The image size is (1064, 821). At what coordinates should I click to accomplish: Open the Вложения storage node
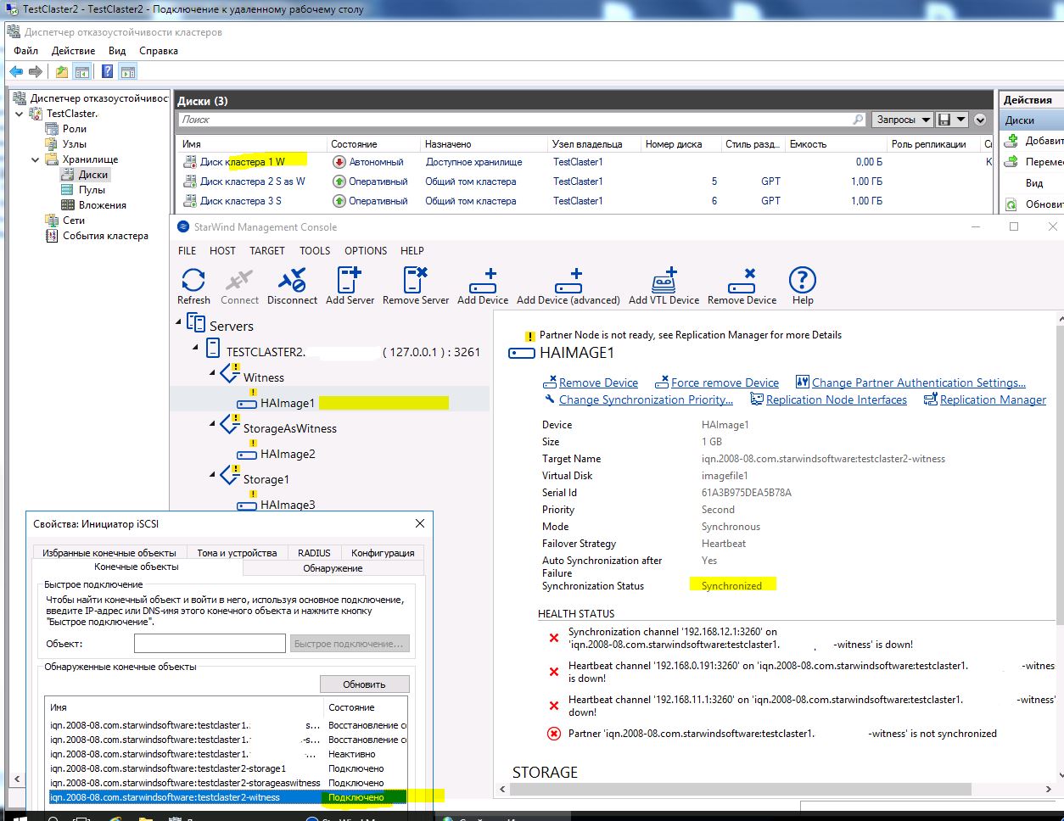[103, 204]
